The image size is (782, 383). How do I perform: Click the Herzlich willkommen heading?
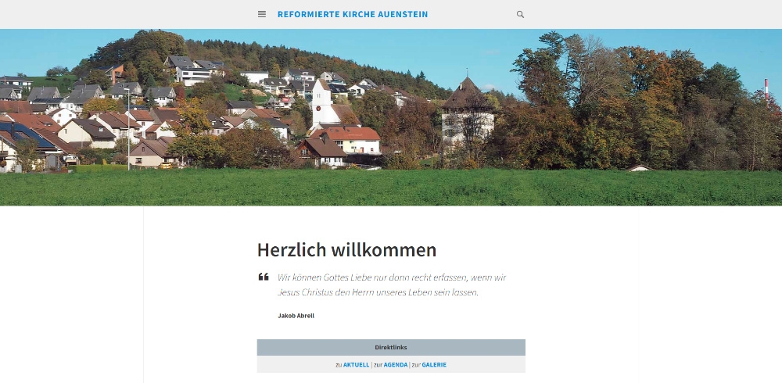point(346,250)
